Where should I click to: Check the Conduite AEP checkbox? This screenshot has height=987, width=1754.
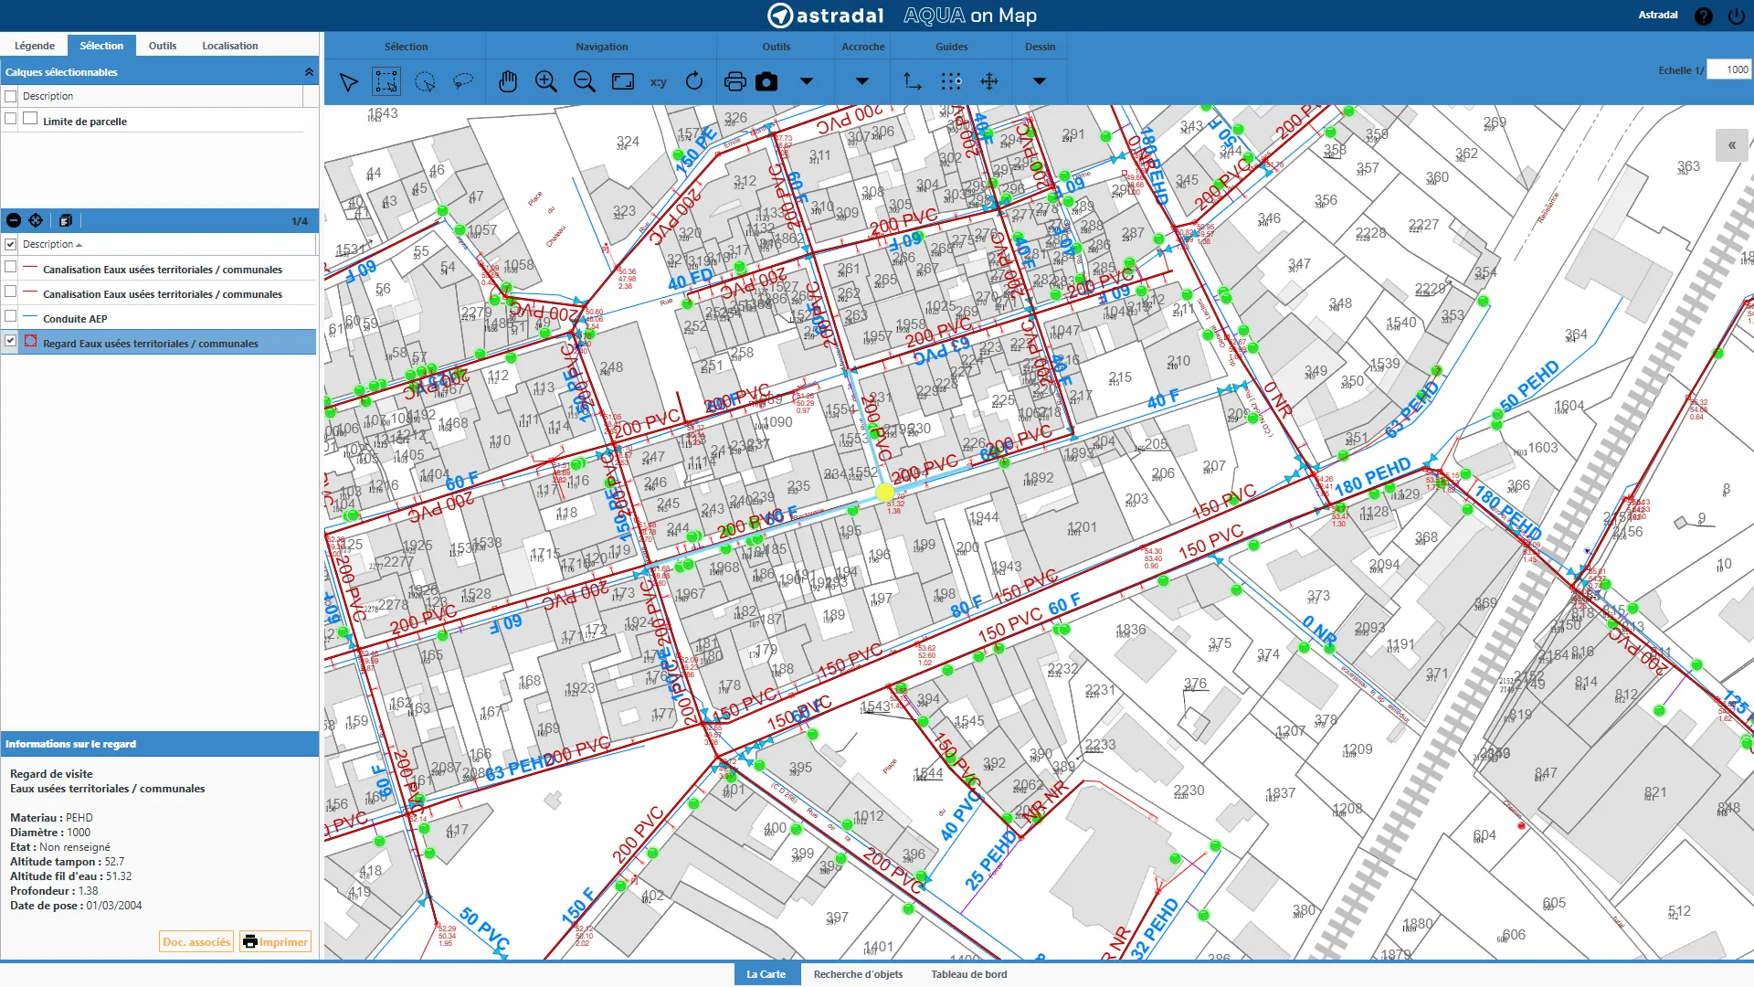[11, 316]
